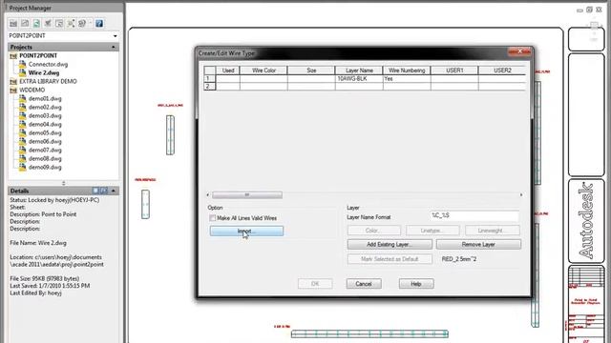Collapse the Details section header arrow
The height and width of the screenshot is (343, 611).
point(114,191)
